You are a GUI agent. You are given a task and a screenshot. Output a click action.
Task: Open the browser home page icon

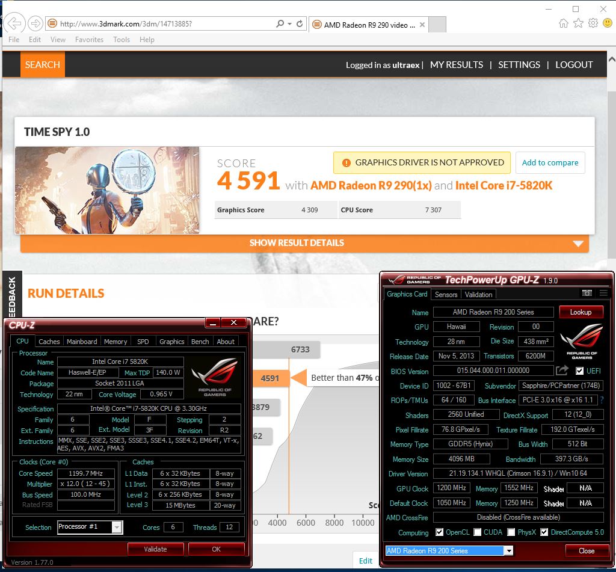click(x=563, y=23)
